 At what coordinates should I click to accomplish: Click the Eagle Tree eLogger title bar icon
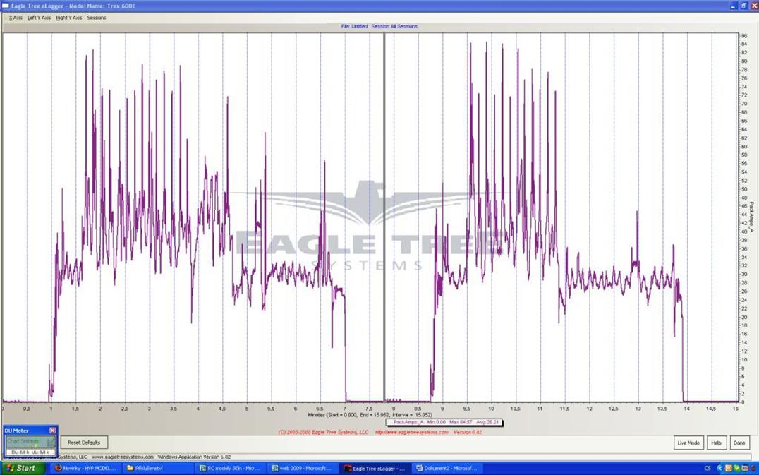(6, 6)
